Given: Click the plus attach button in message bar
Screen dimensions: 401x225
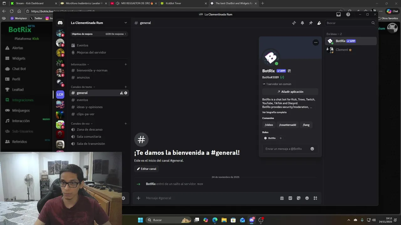Looking at the screenshot, I should [x=138, y=198].
